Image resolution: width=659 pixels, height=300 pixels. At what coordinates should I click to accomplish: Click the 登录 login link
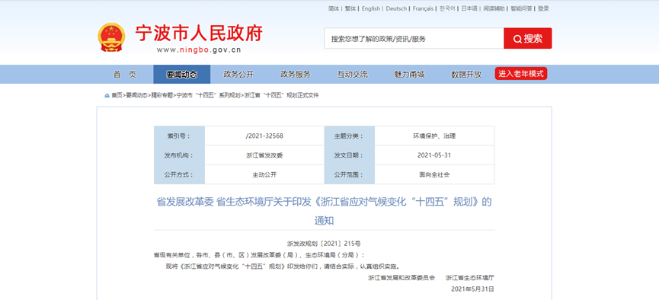(543, 8)
